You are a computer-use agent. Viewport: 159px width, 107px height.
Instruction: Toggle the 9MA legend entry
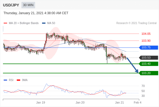22,80
